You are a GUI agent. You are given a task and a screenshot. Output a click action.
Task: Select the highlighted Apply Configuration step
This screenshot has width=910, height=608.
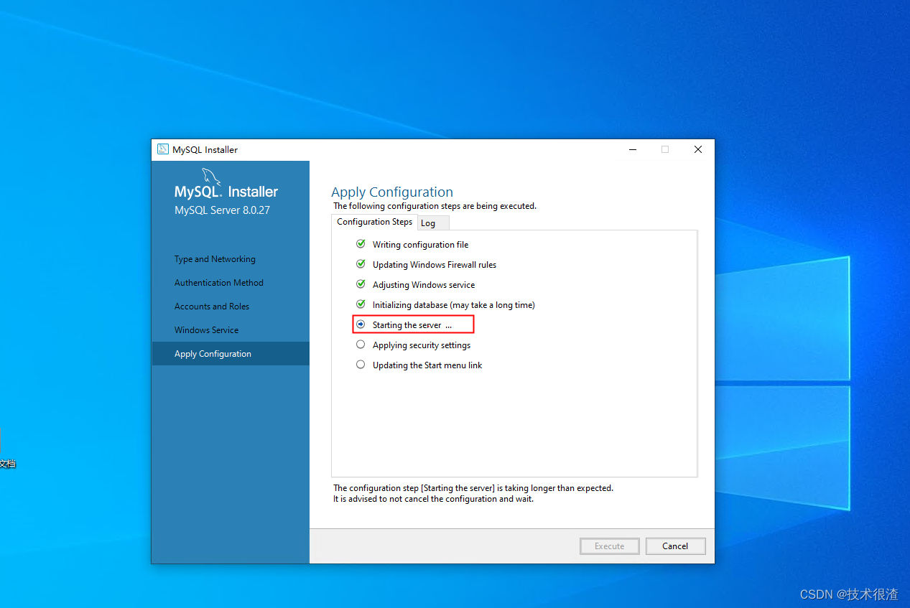213,353
